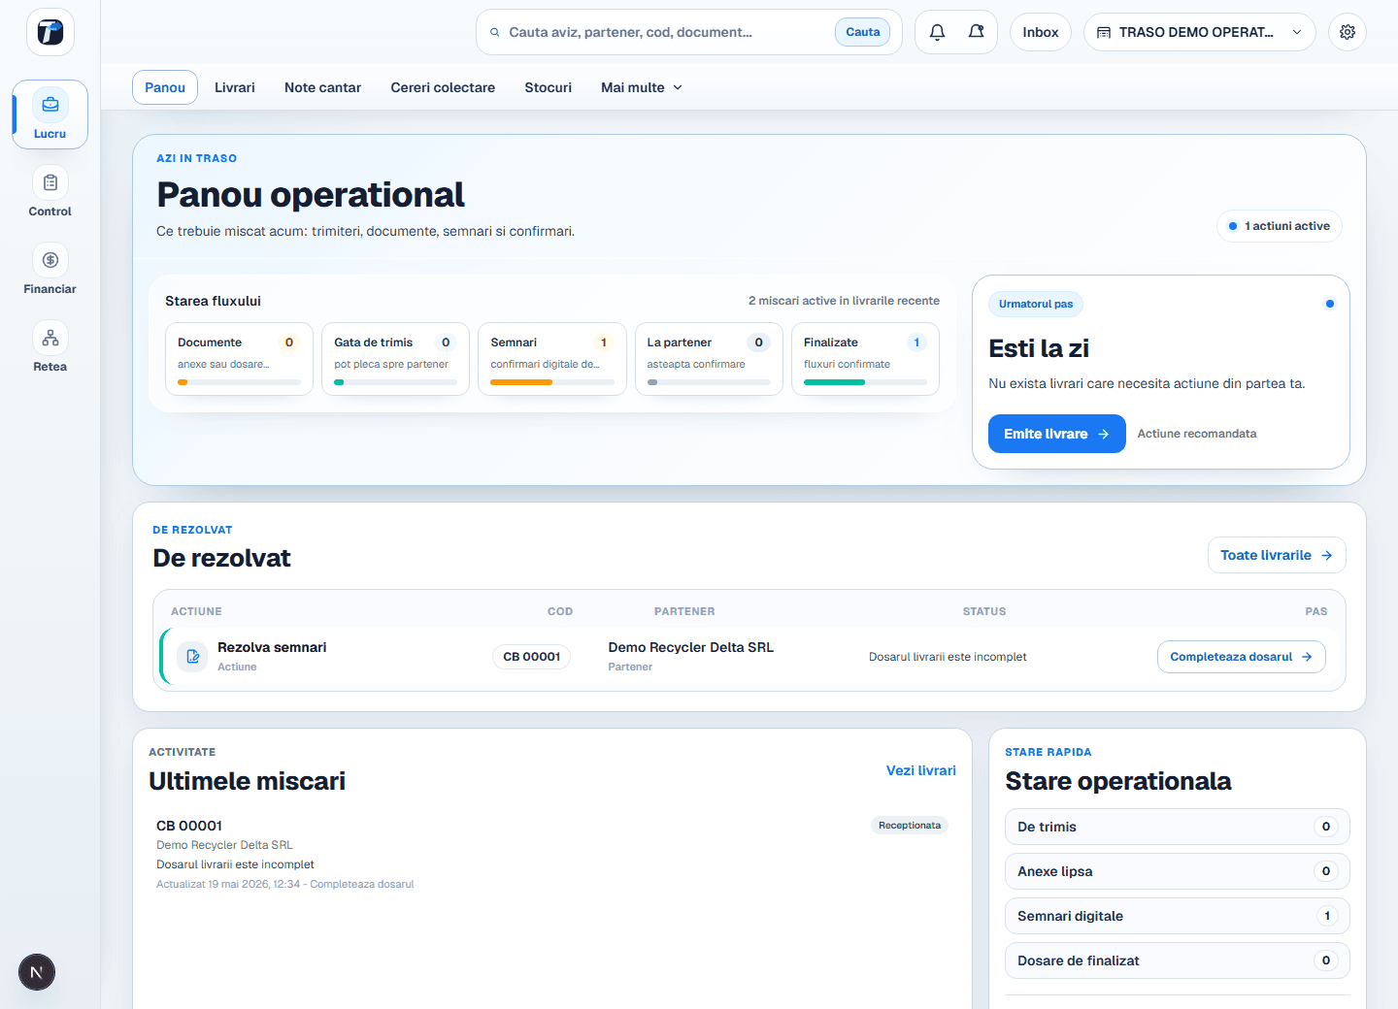Viewport: 1398px width, 1009px height.
Task: Switch to the Livrari tab
Action: pyautogui.click(x=235, y=87)
